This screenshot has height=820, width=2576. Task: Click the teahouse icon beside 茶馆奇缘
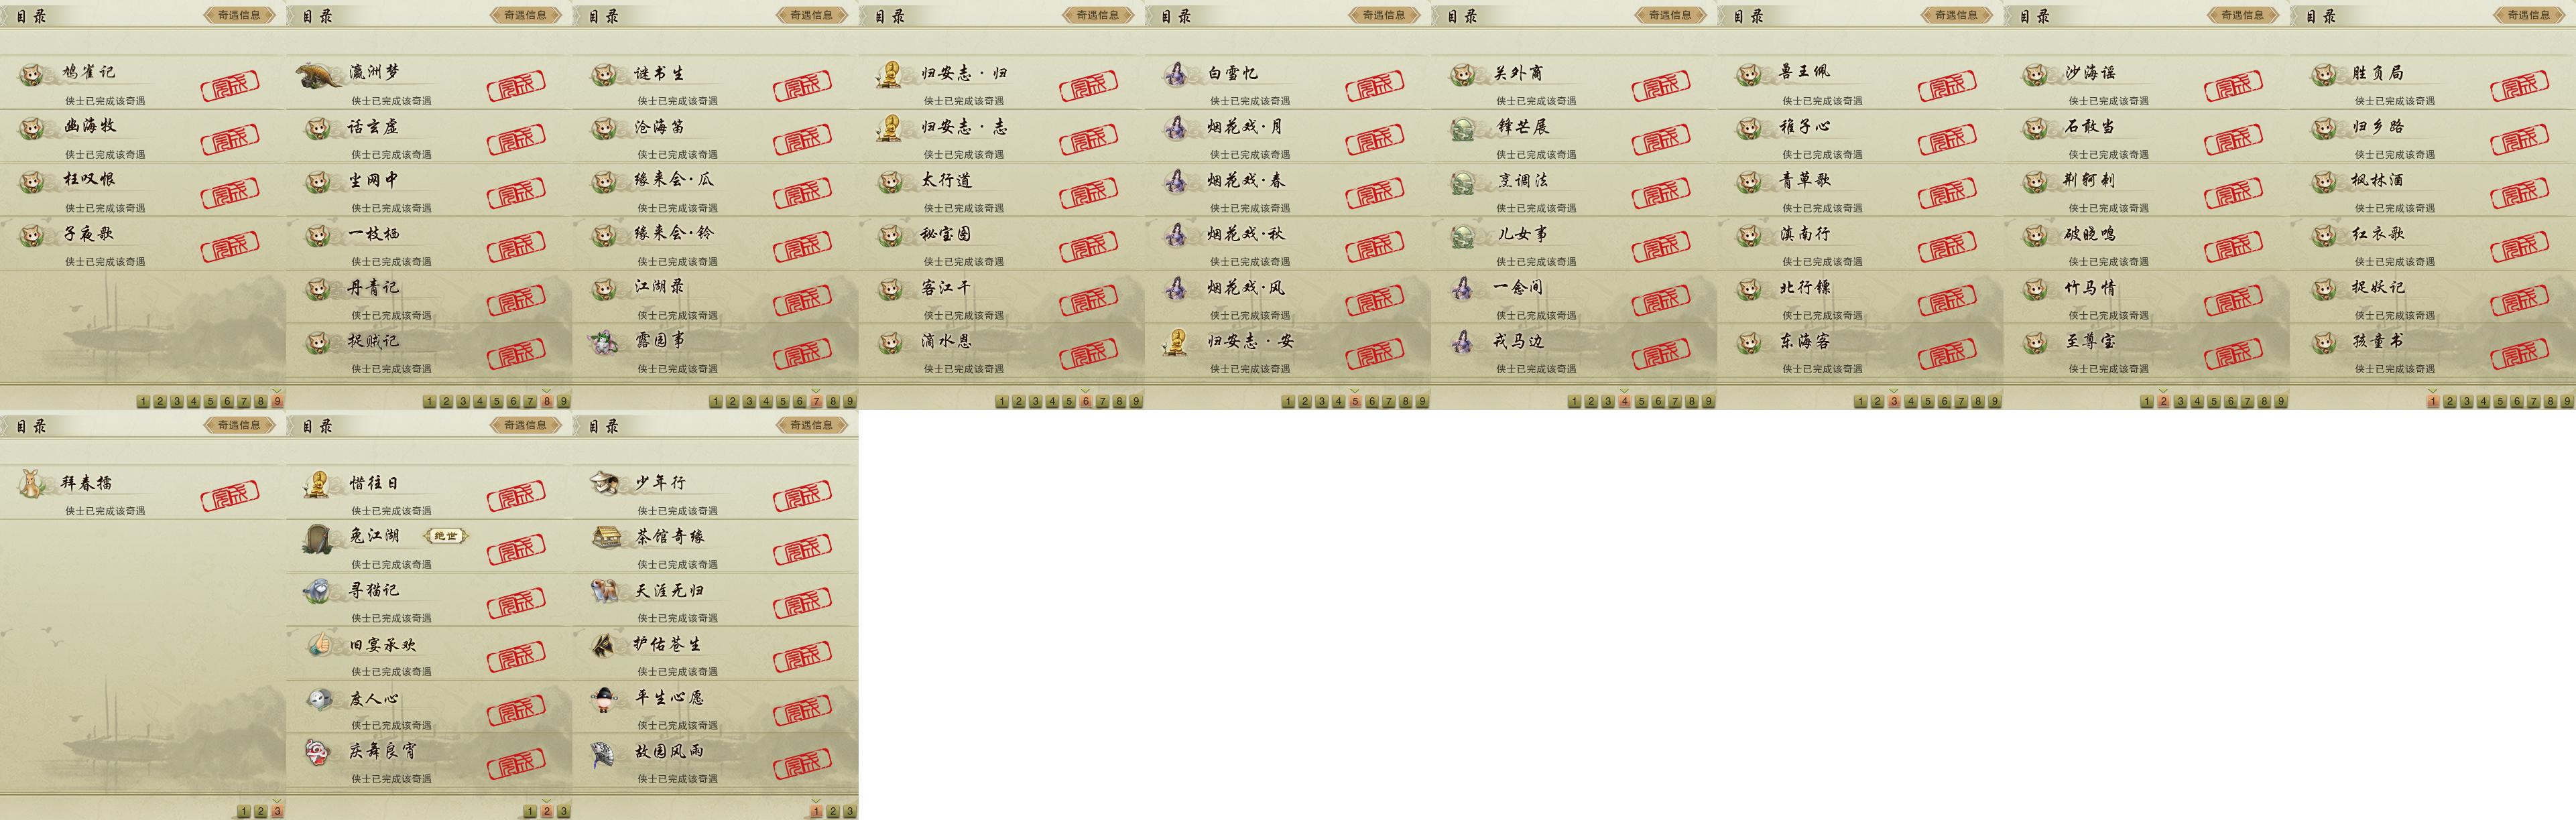pos(606,537)
